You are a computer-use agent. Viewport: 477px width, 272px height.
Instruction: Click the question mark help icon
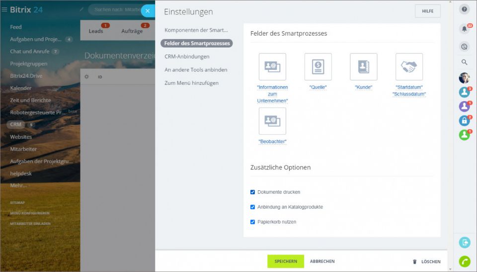point(464,9)
